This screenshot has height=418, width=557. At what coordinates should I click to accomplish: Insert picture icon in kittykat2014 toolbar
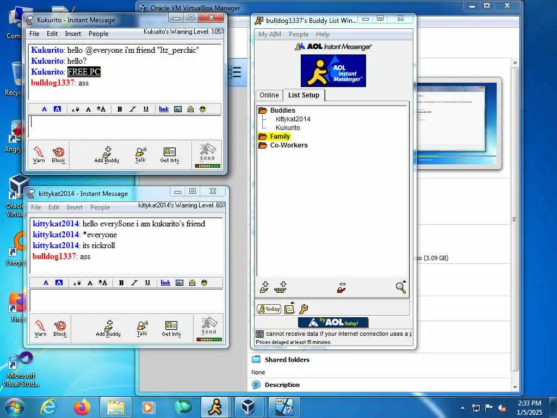[x=180, y=283]
